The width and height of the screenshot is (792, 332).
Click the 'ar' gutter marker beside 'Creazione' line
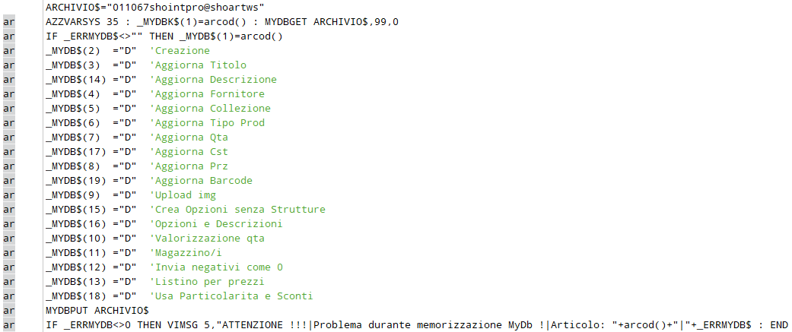coord(8,51)
